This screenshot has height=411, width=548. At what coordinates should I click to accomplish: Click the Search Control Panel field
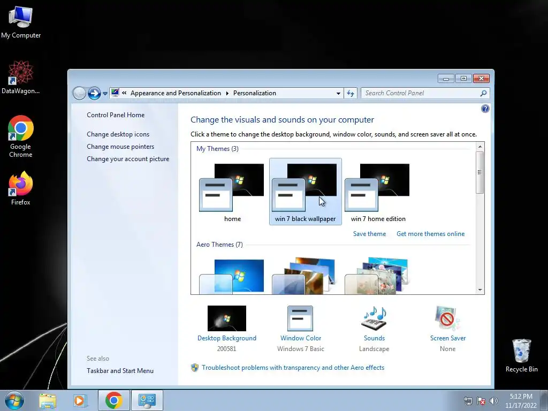click(425, 93)
